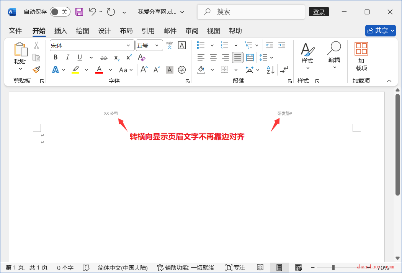The image size is (402, 273).
Task: Apply distributed alignment
Action: coord(250,57)
